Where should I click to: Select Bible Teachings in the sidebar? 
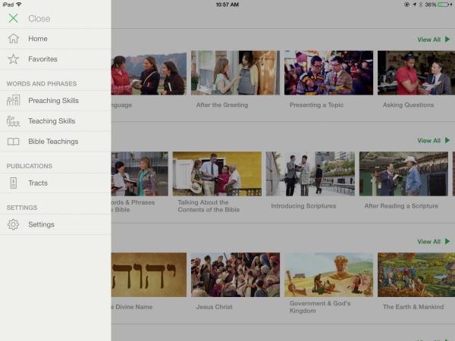pyautogui.click(x=53, y=142)
